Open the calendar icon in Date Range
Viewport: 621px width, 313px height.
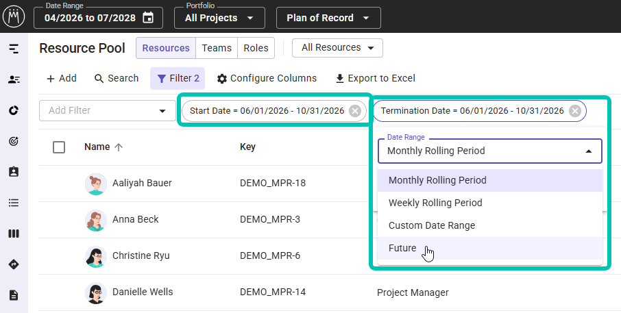click(148, 18)
